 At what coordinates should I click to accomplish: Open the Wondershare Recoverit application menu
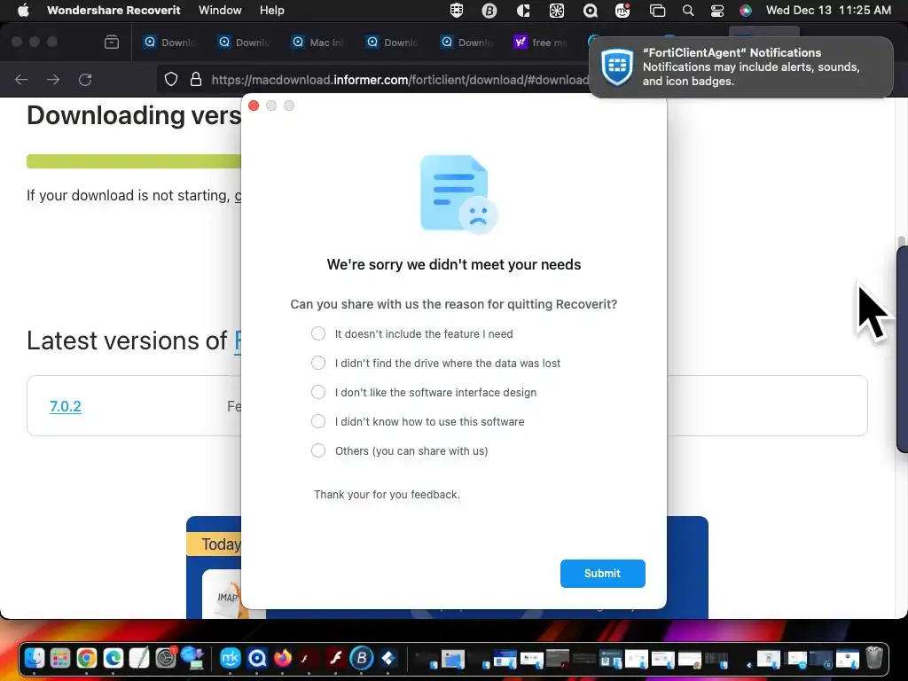pos(113,11)
